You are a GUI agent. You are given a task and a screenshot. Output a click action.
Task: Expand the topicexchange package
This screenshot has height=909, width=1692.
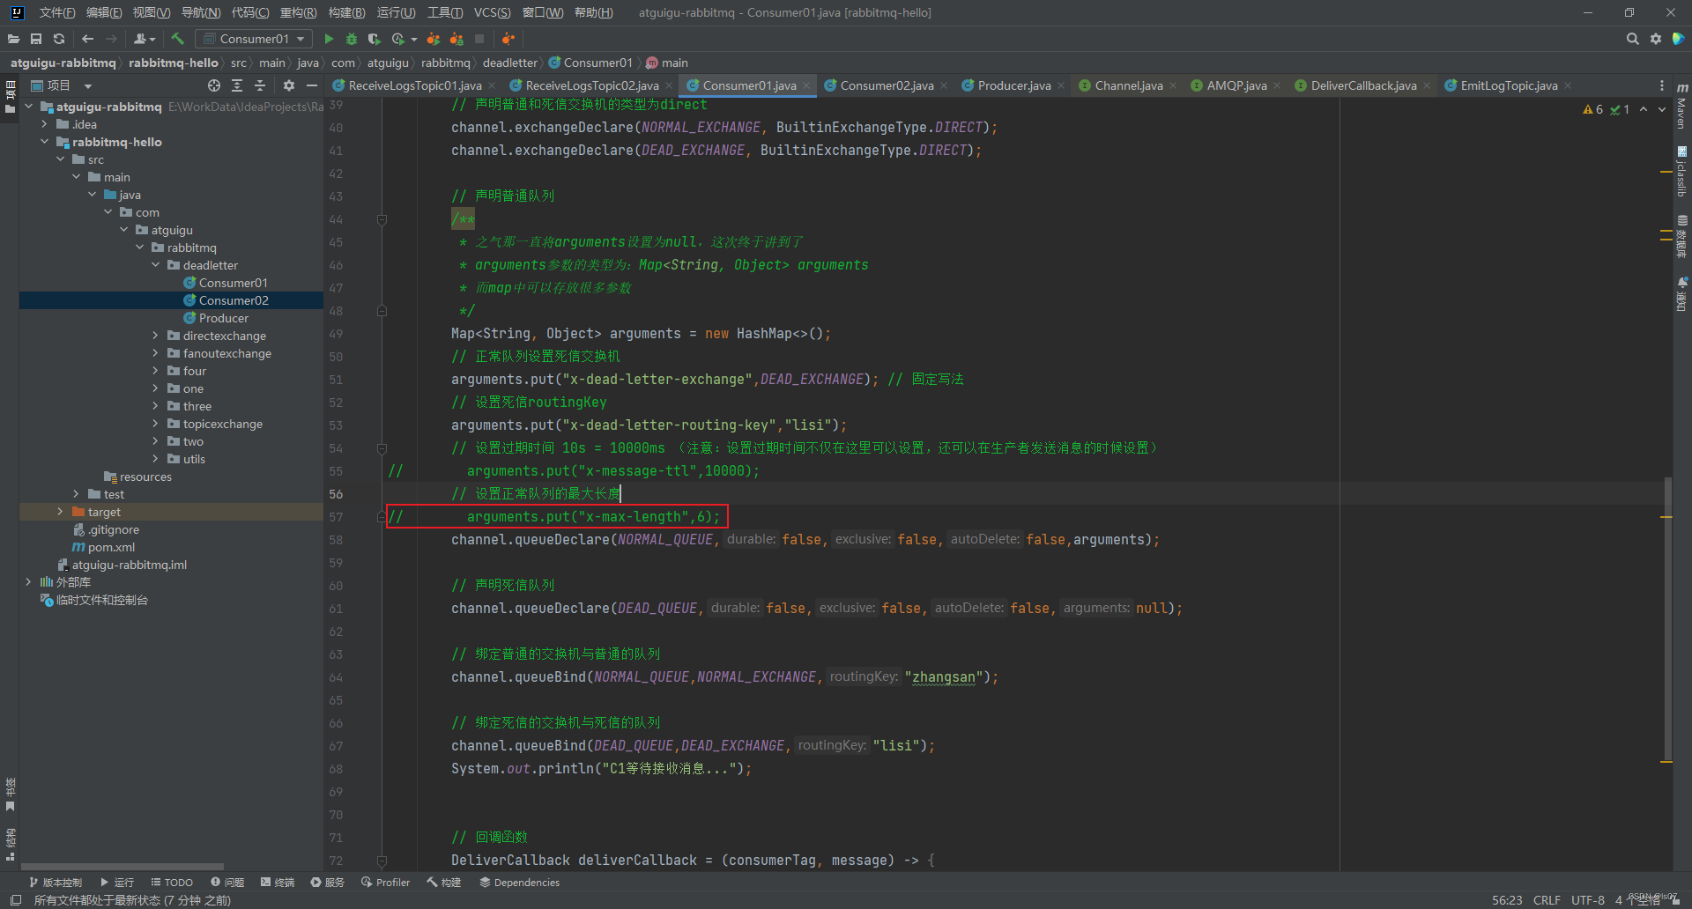[155, 424]
